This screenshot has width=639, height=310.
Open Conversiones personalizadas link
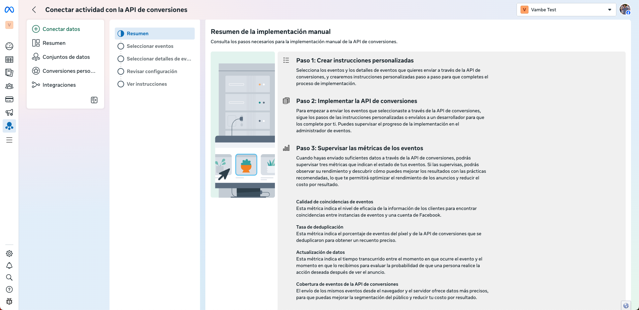click(x=69, y=71)
